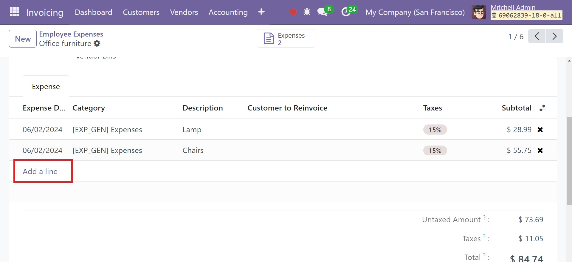Click help mark next to Total
The image size is (572, 262).
pyautogui.click(x=484, y=255)
